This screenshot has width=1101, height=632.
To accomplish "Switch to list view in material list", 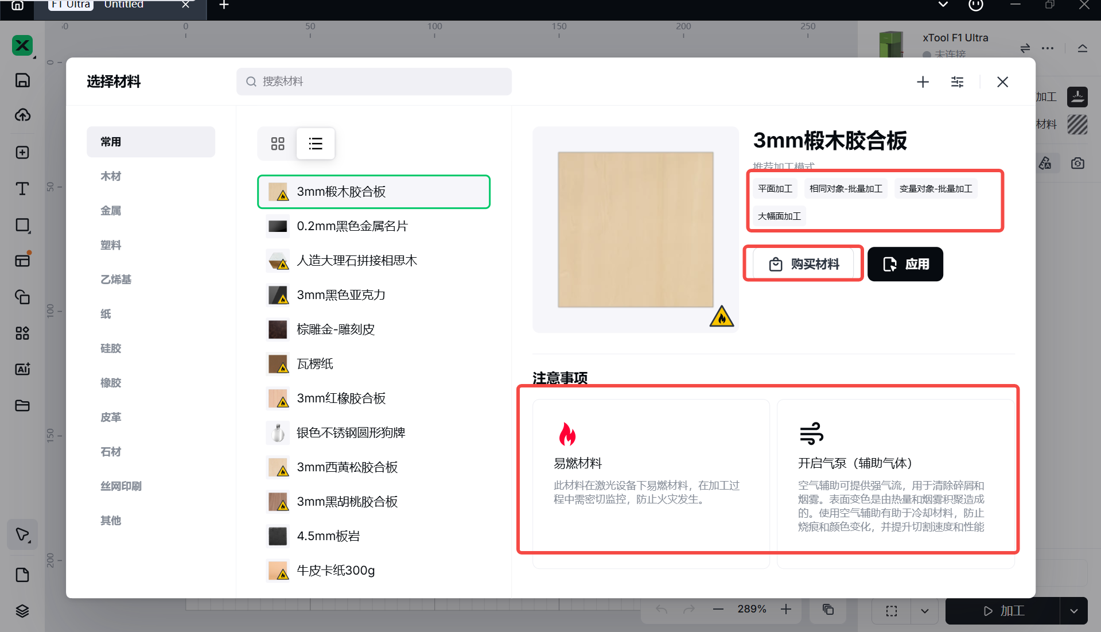I will [316, 144].
